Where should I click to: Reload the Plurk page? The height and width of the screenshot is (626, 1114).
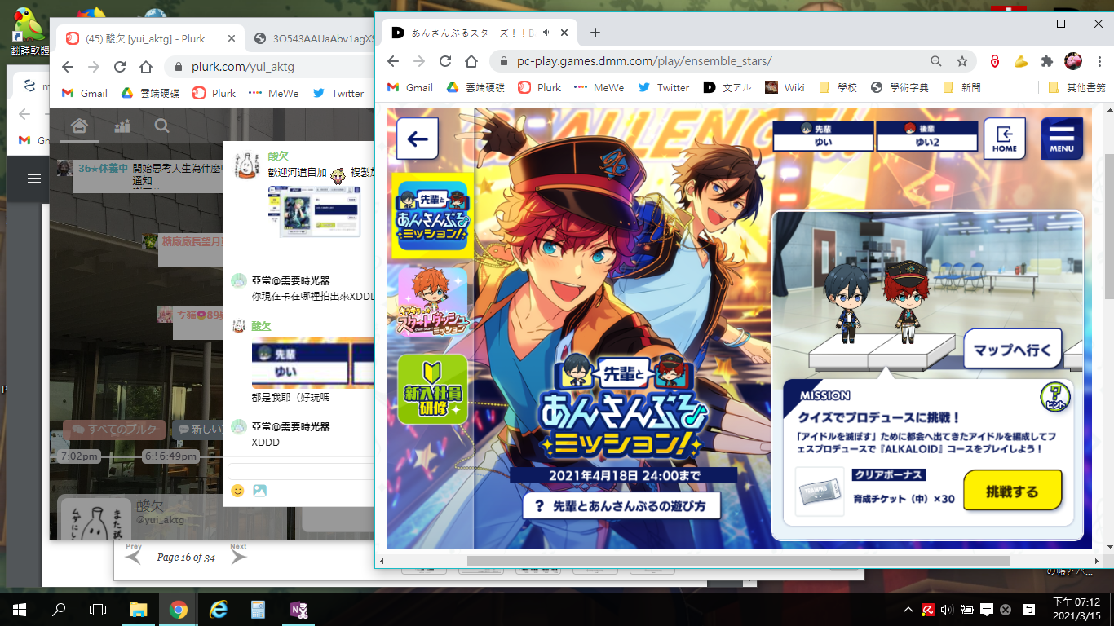pyautogui.click(x=120, y=67)
